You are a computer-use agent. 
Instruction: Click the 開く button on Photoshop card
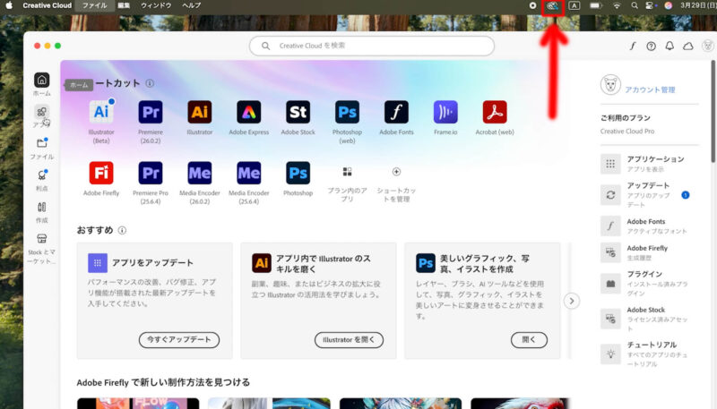(x=529, y=339)
